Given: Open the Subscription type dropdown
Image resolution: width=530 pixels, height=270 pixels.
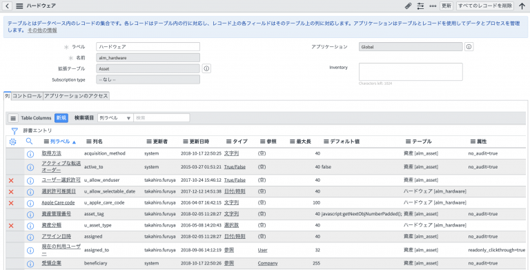Looking at the screenshot, I should click(x=148, y=79).
